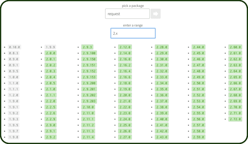Select version 0.10.0
The width and height of the screenshot is (248, 144).
(15, 47)
